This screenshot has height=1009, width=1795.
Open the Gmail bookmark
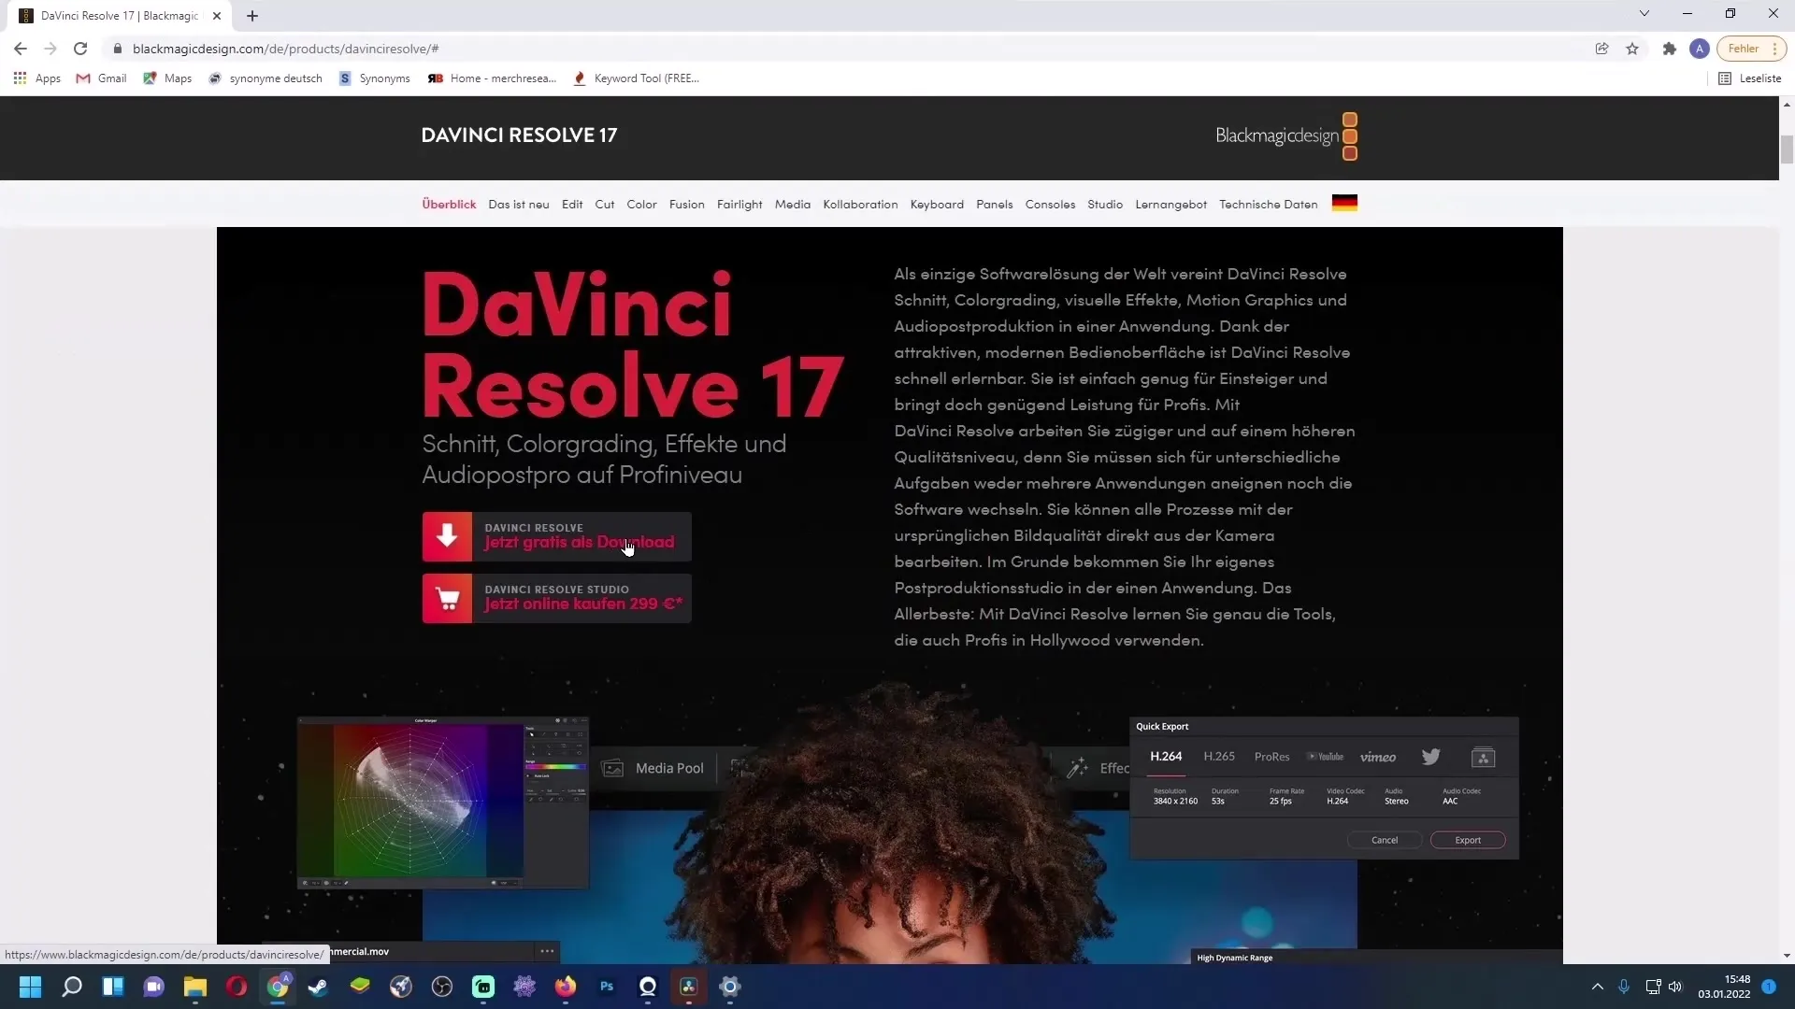click(x=101, y=78)
